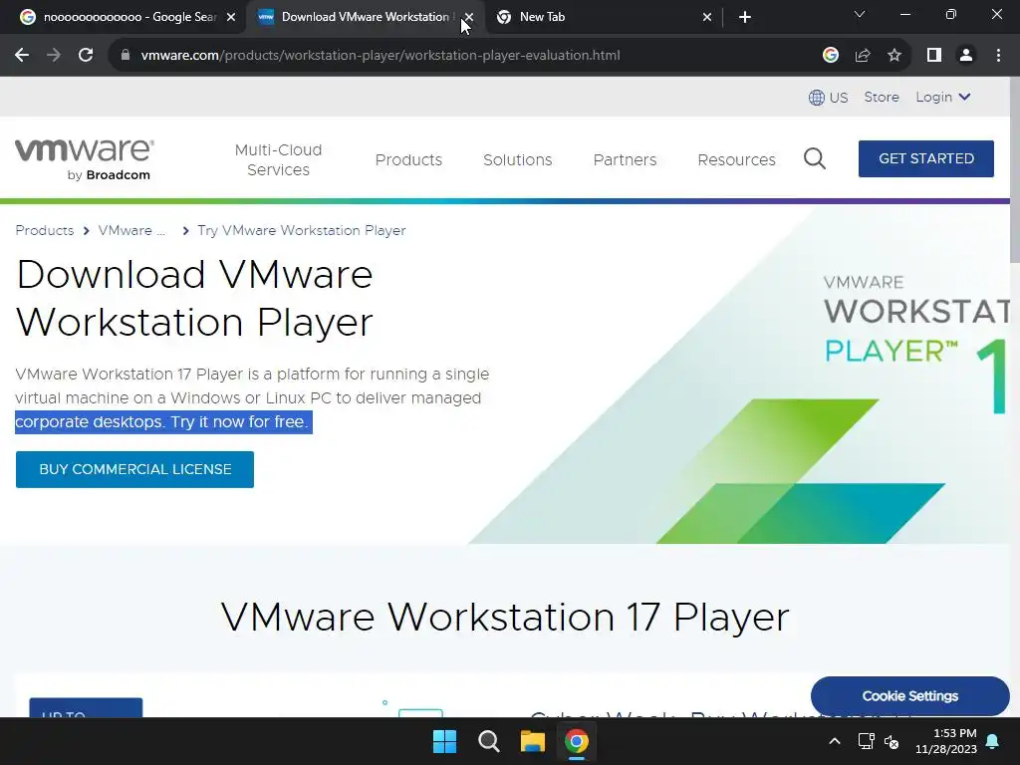This screenshot has height=765, width=1020.
Task: Open the Google icon in address bar
Action: [x=830, y=56]
